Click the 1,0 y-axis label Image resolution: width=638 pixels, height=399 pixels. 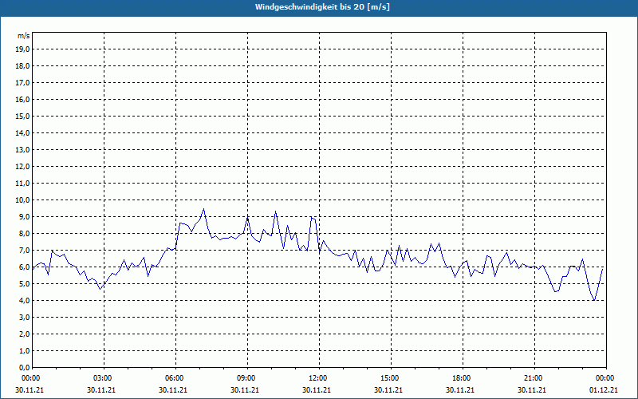point(24,350)
